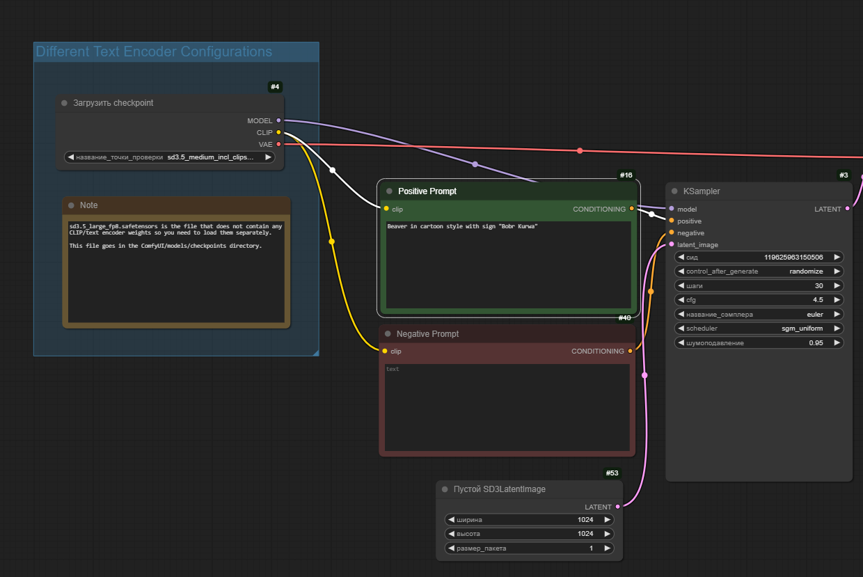Collapse the Positive Prompt node dot
This screenshot has height=577, width=863.
click(x=389, y=191)
